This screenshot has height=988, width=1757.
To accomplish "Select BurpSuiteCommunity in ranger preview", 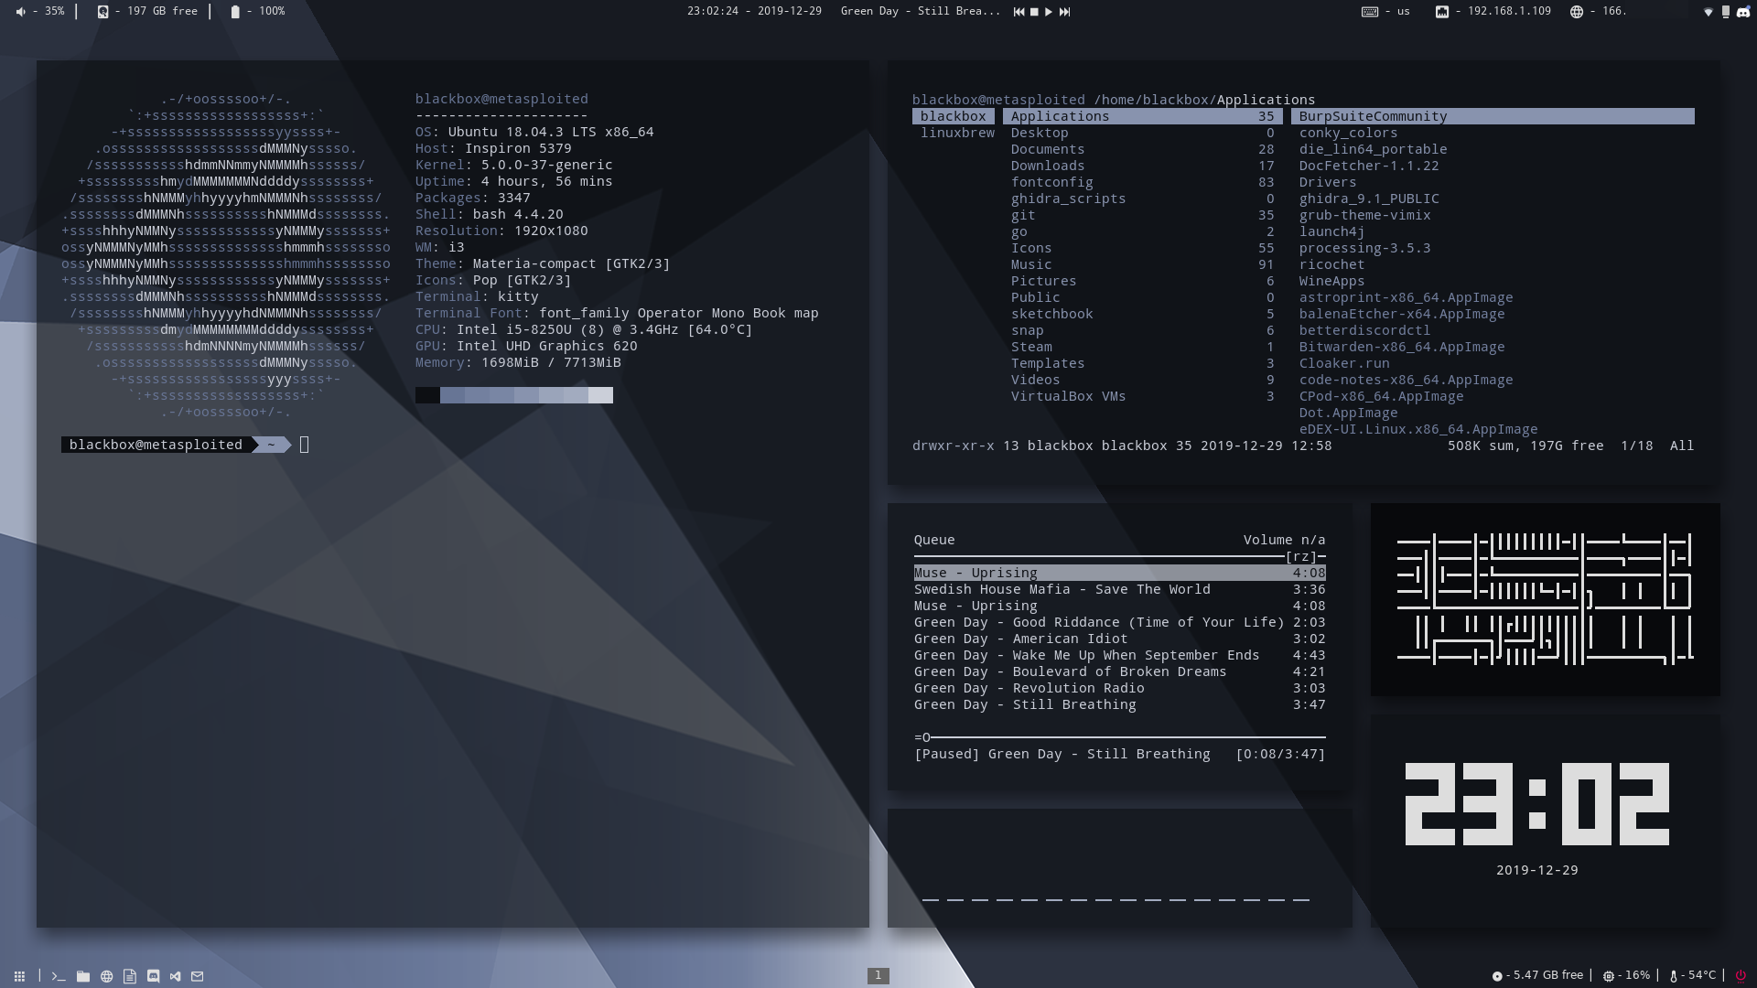I will click(x=1493, y=116).
